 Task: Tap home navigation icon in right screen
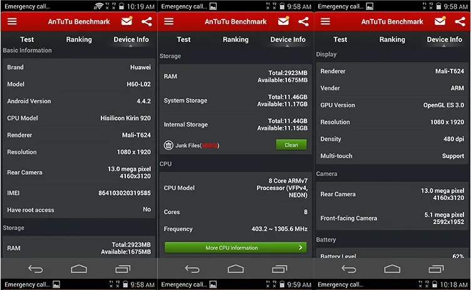392,269
